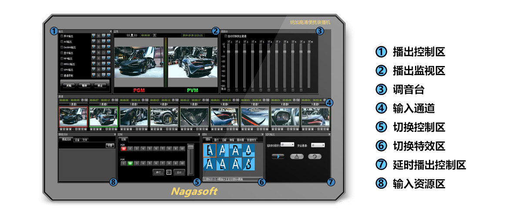Screen dimensions: 509x217
Task: Select the fourth wipe effect in top row
Action: pyautogui.click(x=248, y=150)
